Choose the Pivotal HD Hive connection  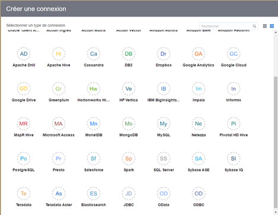(x=233, y=124)
